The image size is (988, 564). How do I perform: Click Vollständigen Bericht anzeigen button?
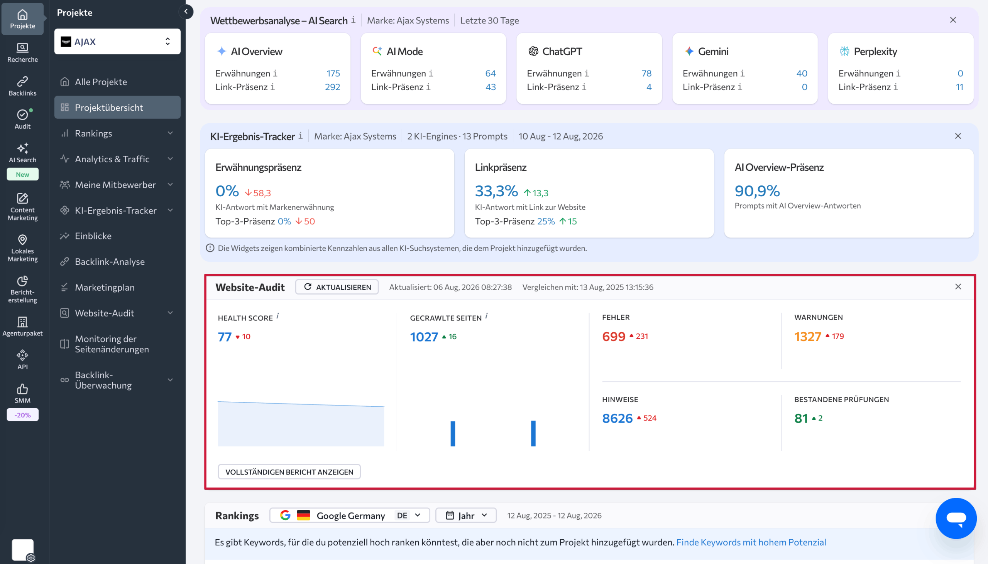click(289, 472)
